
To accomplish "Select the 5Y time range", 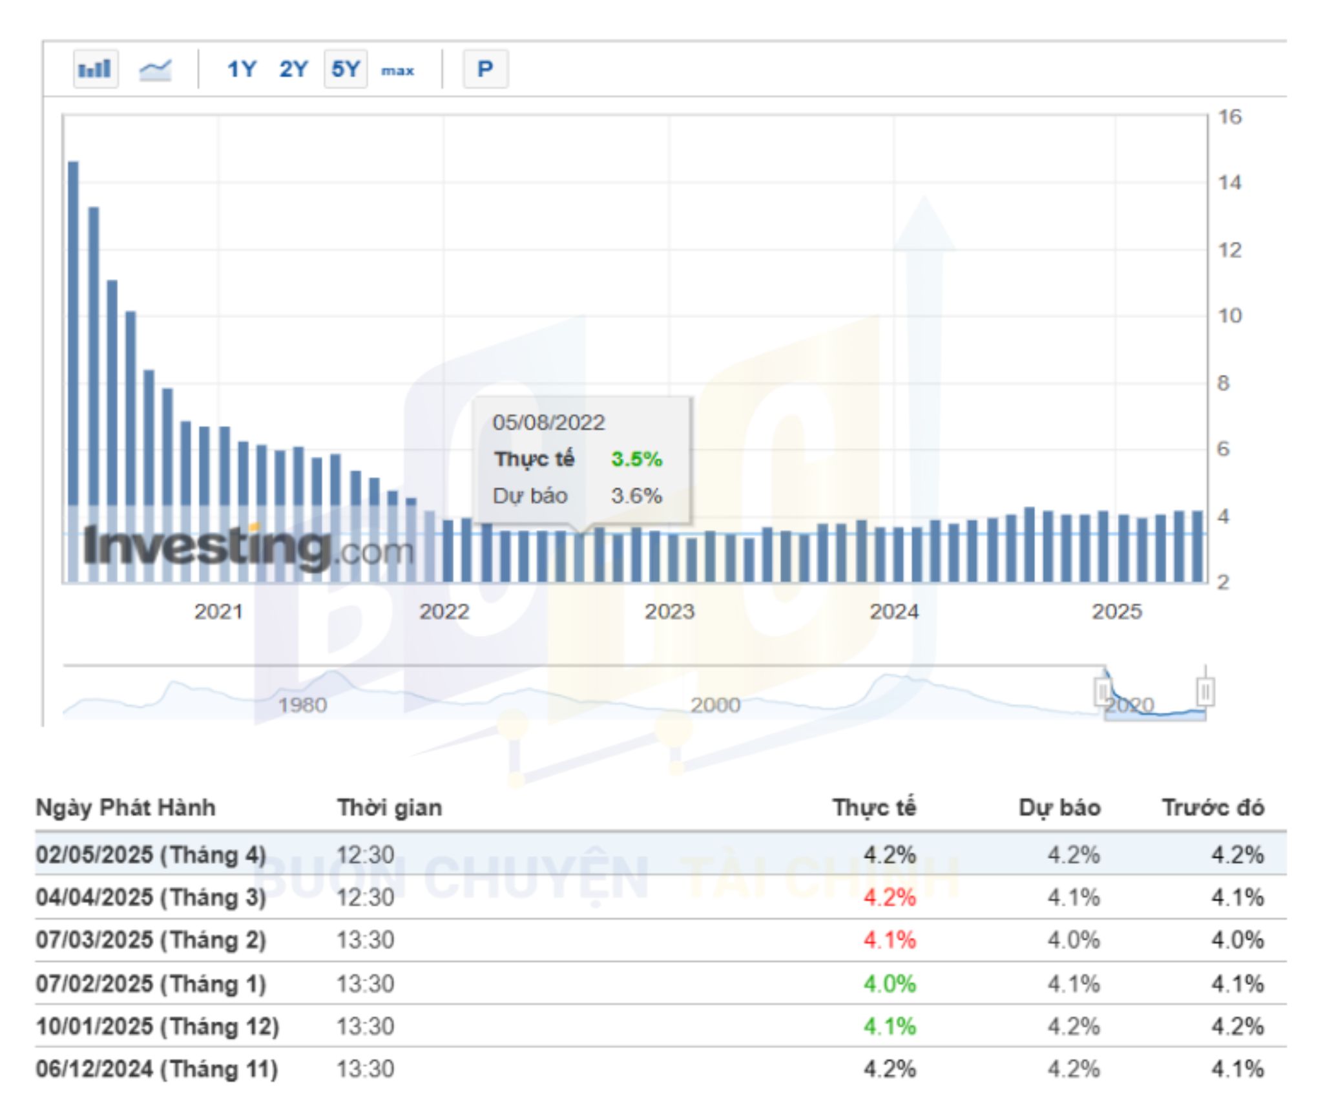I will pos(345,69).
